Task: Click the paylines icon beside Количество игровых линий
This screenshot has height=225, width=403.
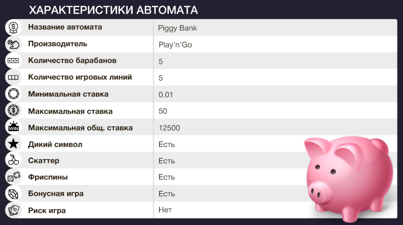Action: (x=13, y=77)
